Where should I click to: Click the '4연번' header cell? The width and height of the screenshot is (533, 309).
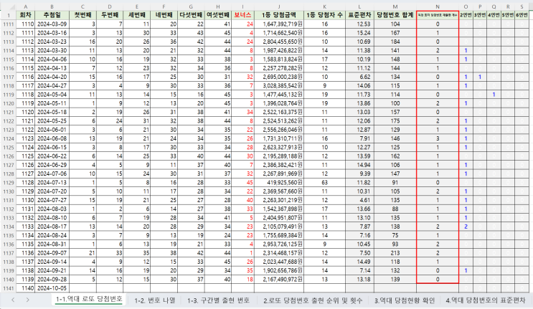click(494, 15)
